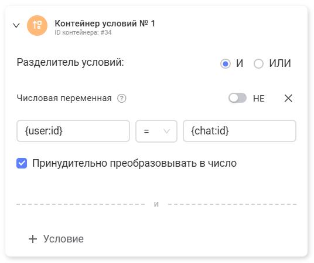Viewport: 314px width, 263px height.
Task: Click the ID контейнера: #34 text
Action: [x=83, y=32]
